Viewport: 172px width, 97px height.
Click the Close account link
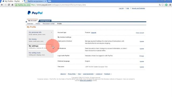[140, 33]
